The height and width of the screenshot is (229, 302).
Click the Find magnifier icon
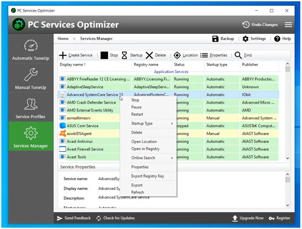click(x=238, y=55)
